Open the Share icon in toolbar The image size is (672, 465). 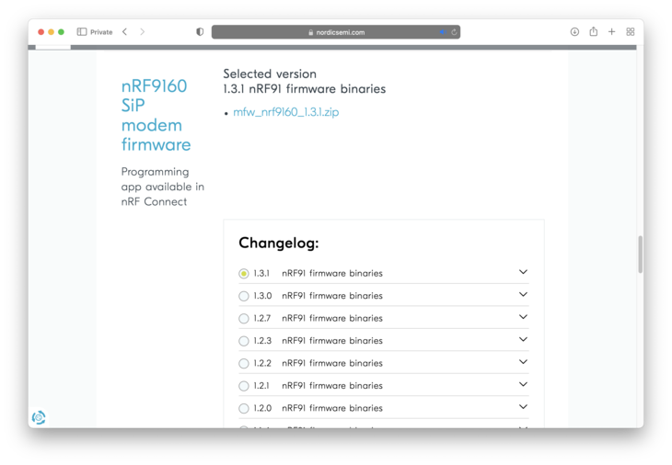(x=593, y=31)
